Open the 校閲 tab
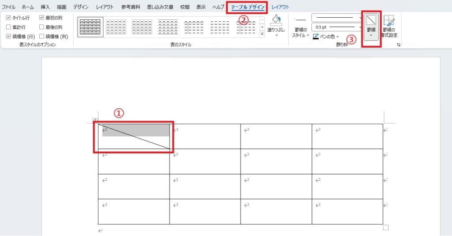Screen dimensions: 452x236 tap(185, 7)
